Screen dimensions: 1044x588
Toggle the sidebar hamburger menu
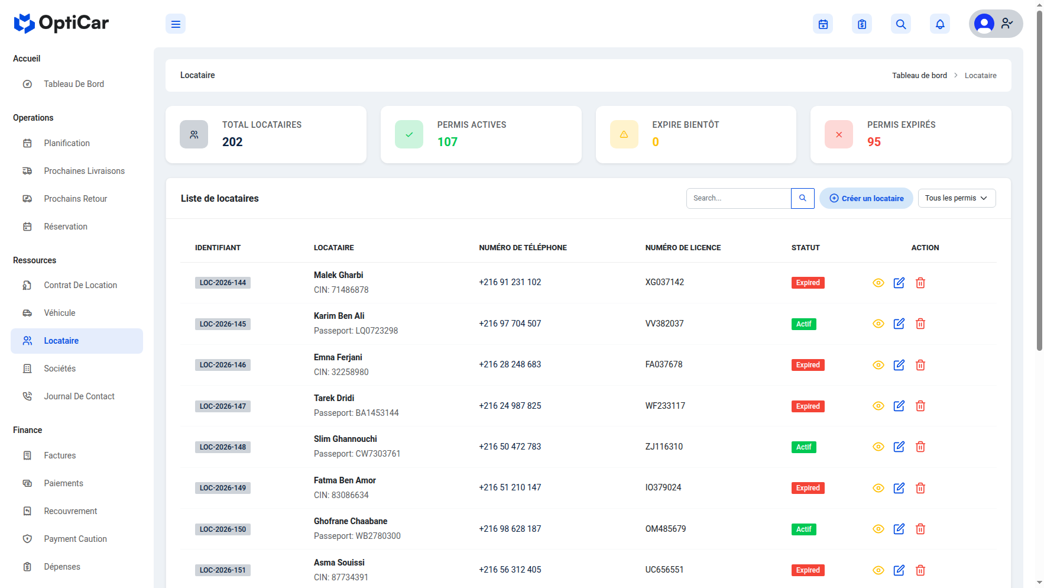click(x=176, y=24)
